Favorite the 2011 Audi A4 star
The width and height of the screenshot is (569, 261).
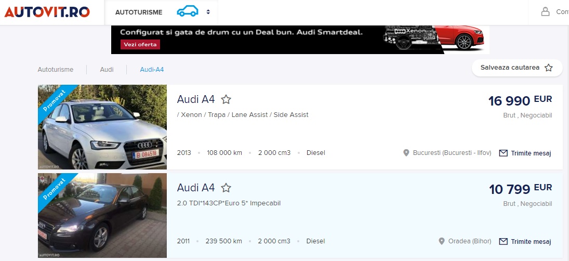tap(226, 188)
